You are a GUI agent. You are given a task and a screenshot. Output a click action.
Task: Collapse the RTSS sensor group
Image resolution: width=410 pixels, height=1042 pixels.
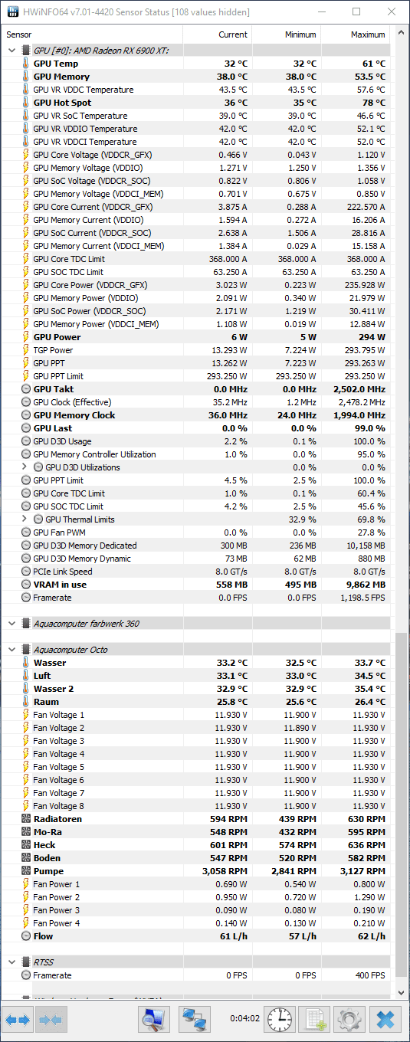pos(11,962)
